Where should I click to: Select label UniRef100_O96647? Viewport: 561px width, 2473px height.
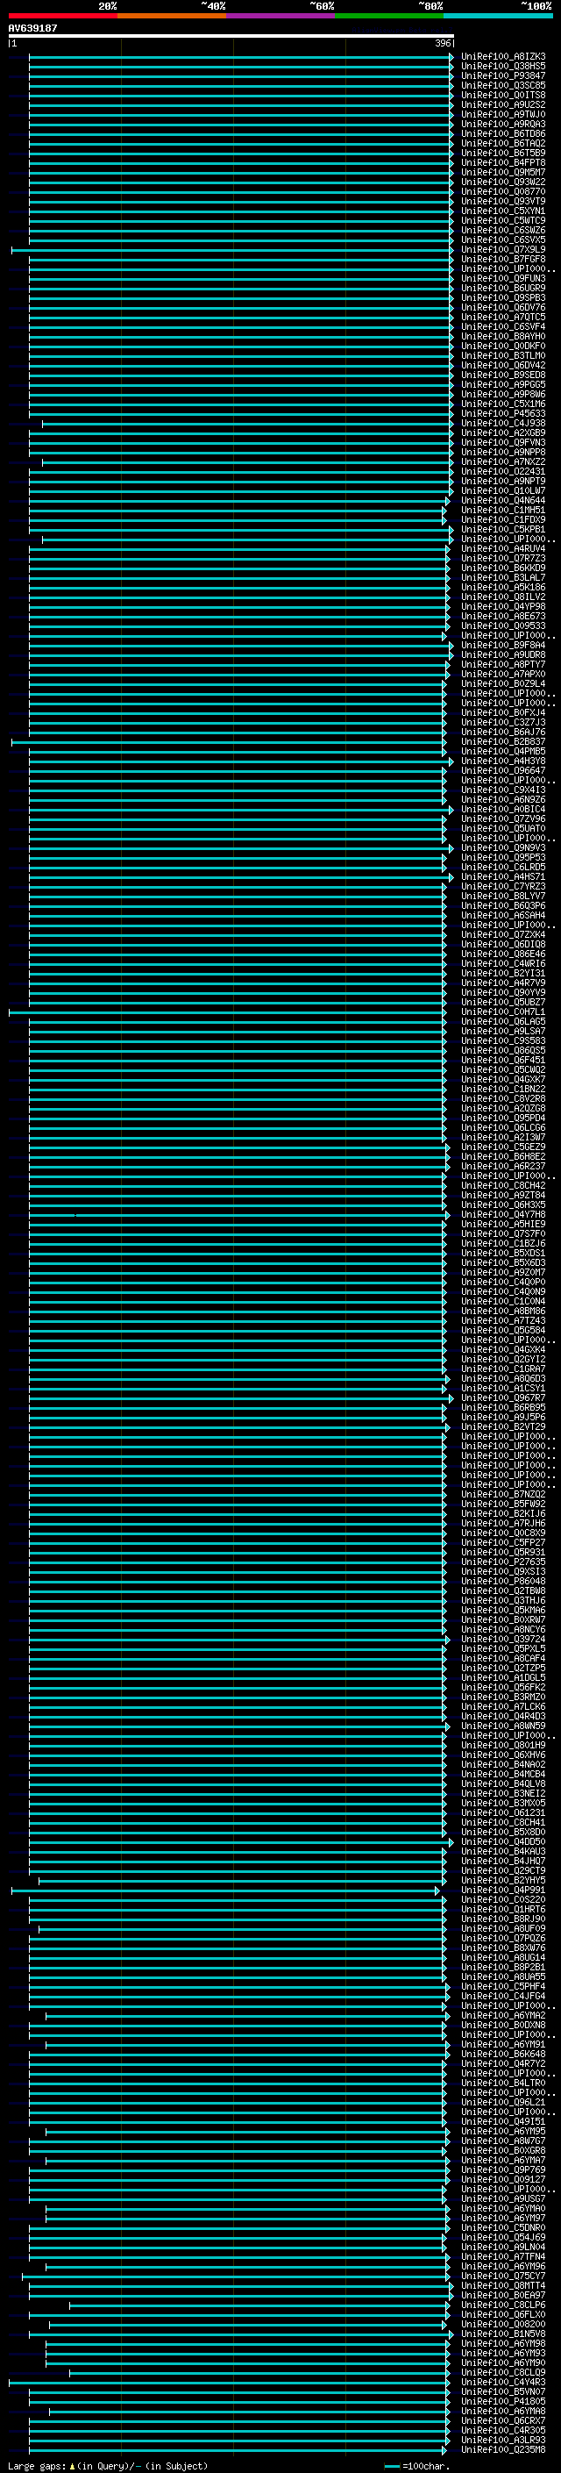click(503, 771)
